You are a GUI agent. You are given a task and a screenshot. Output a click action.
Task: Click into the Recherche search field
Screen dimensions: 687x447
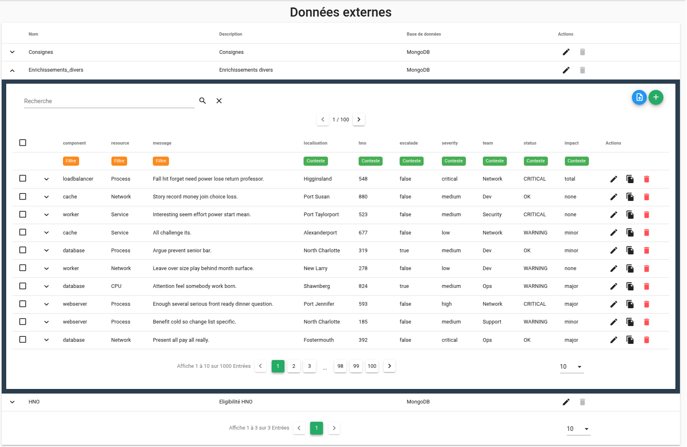click(109, 101)
